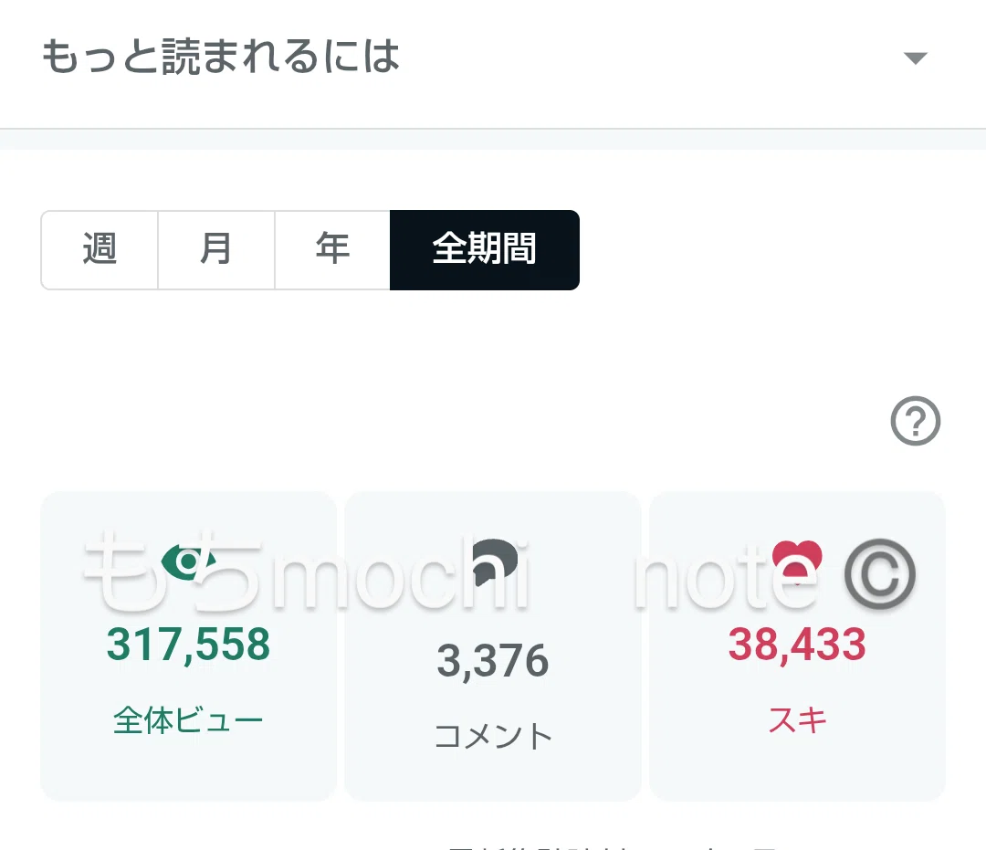
Task: Click the 3,376 comment count
Action: 493,661
